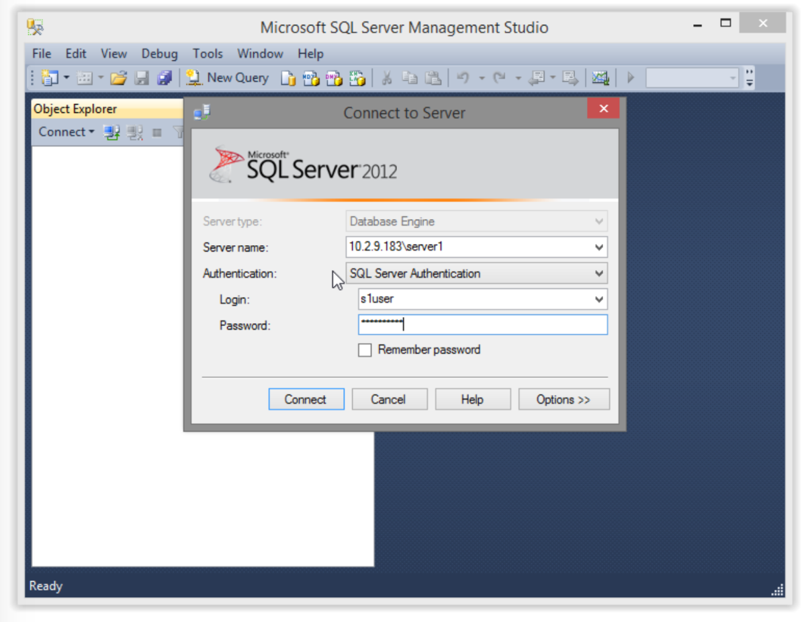The image size is (806, 622).
Task: Enable the Remember password checkbox
Action: 365,350
